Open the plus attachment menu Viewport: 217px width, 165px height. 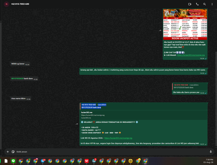(x=8, y=152)
